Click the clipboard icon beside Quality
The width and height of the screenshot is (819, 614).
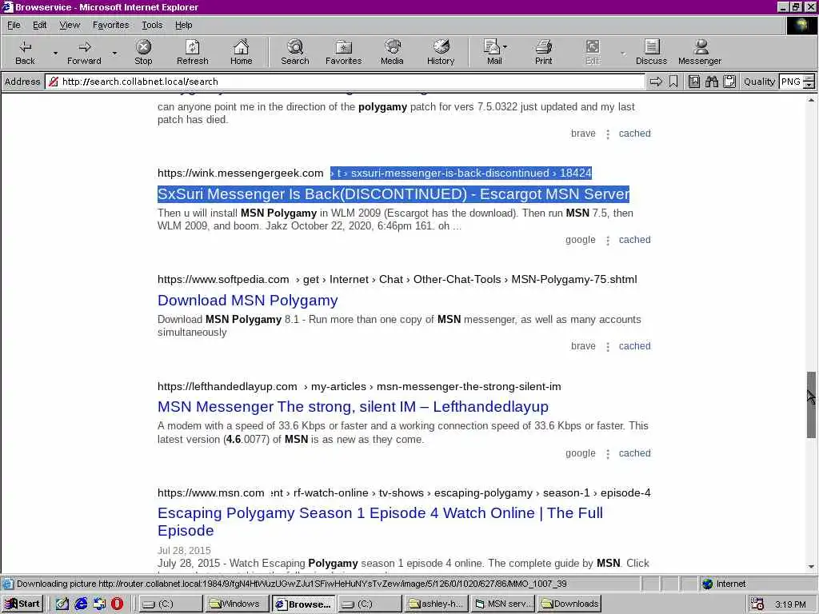pyautogui.click(x=729, y=82)
